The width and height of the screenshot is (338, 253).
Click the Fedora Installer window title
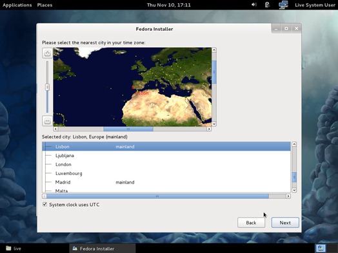click(x=154, y=29)
